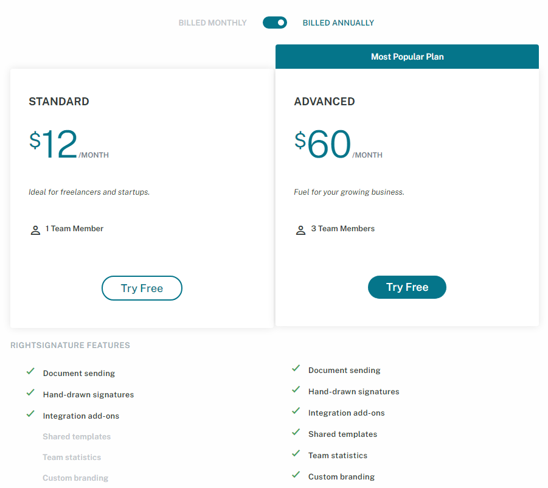Click Standard's Integration add-ons checkmark

(31, 414)
